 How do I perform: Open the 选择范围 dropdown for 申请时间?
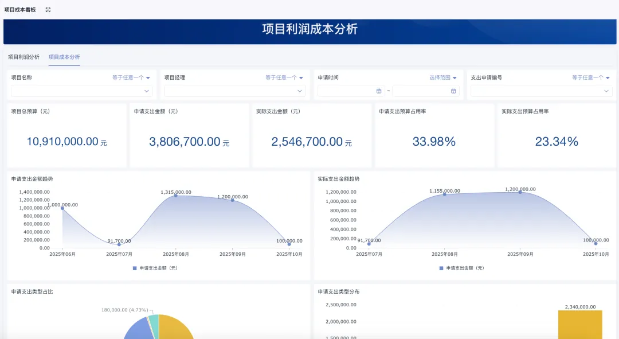click(x=443, y=77)
